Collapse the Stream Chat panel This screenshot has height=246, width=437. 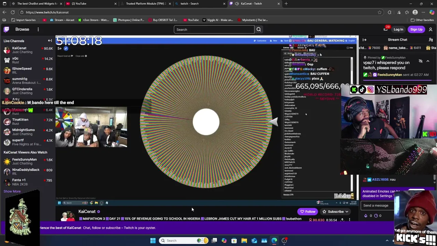click(x=364, y=40)
